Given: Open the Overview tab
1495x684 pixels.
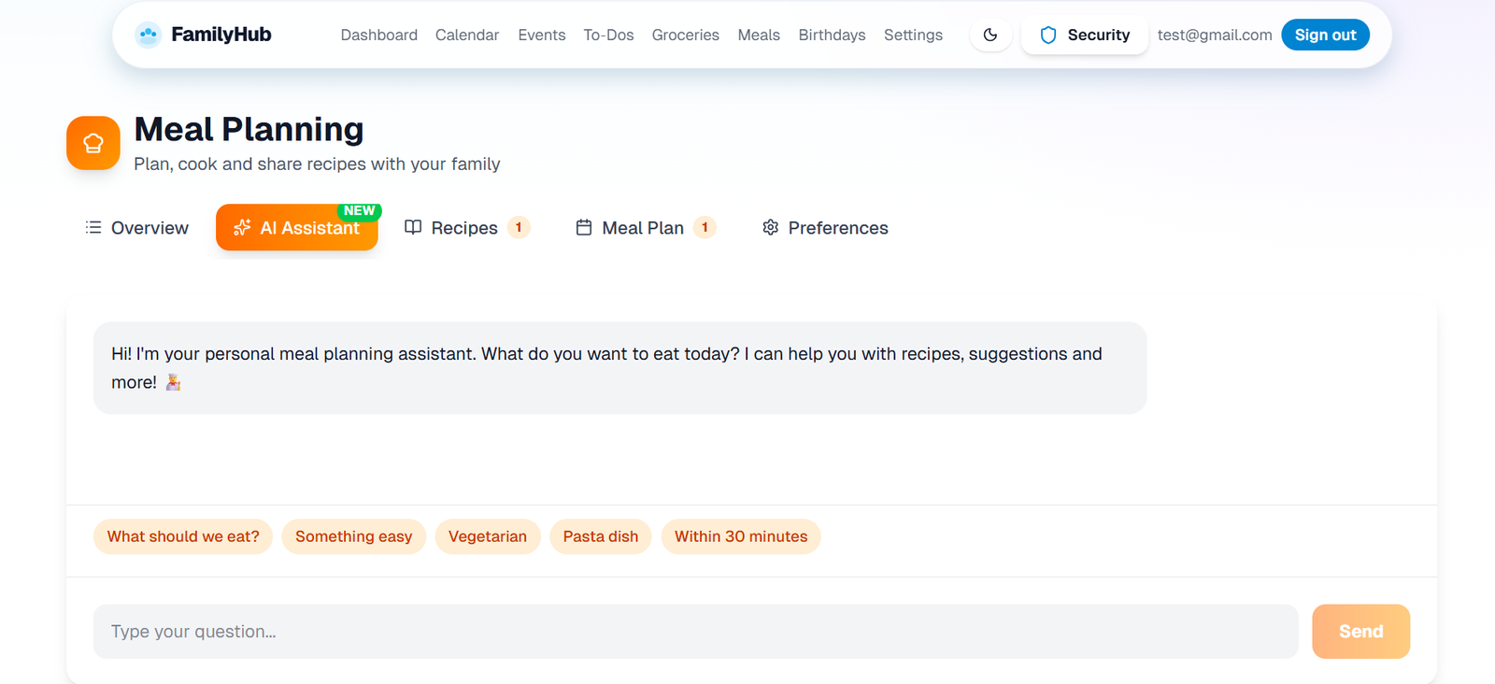Looking at the screenshot, I should (137, 228).
